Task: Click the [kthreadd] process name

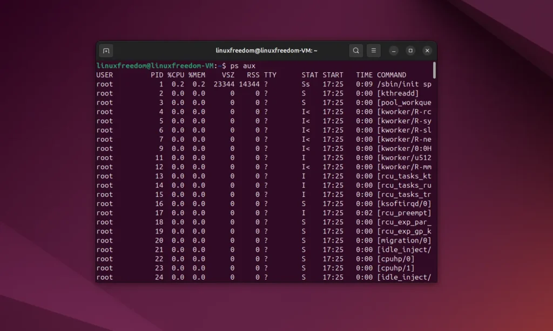Action: (x=397, y=93)
